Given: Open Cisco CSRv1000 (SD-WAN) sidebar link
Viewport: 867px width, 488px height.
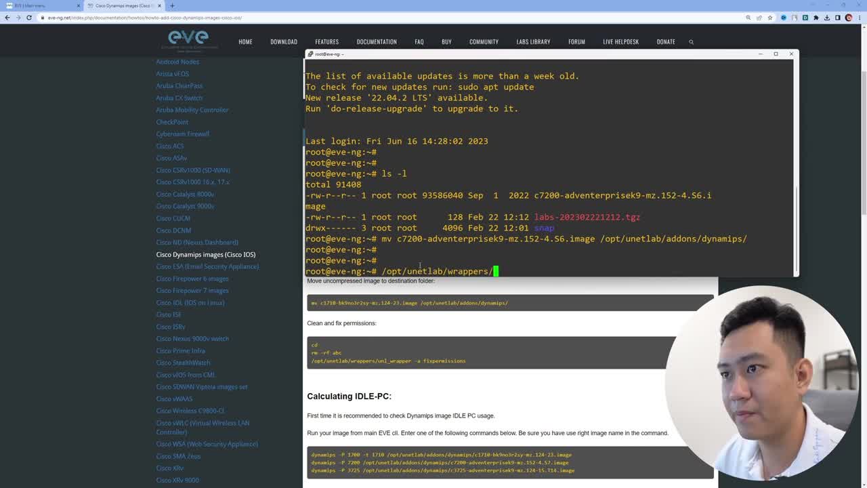Looking at the screenshot, I should click(x=193, y=170).
